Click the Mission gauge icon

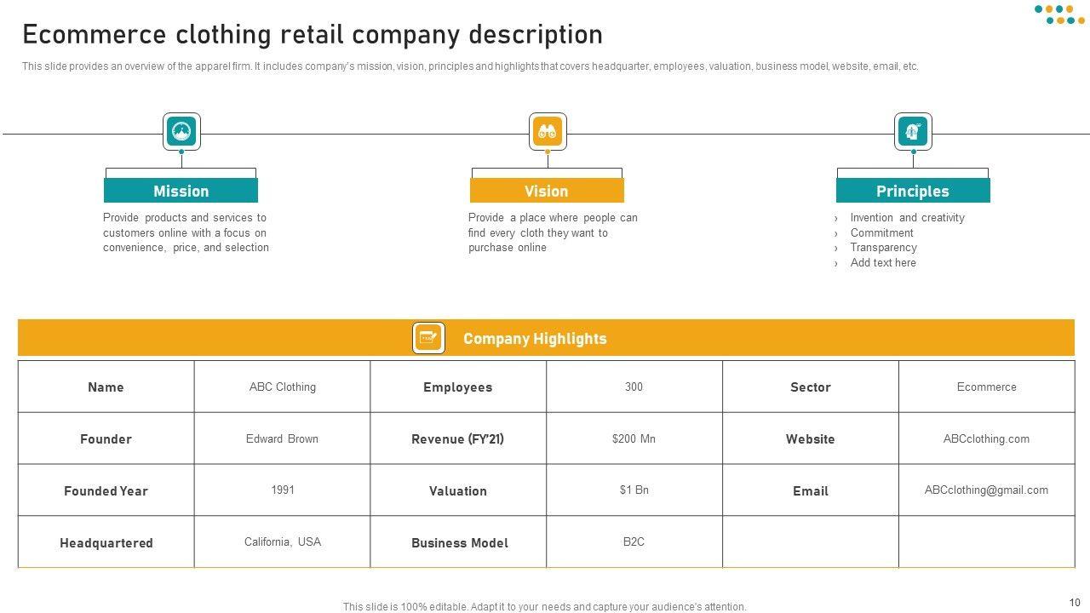181,132
